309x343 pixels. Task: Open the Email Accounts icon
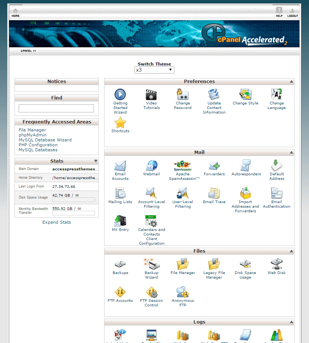tap(120, 166)
